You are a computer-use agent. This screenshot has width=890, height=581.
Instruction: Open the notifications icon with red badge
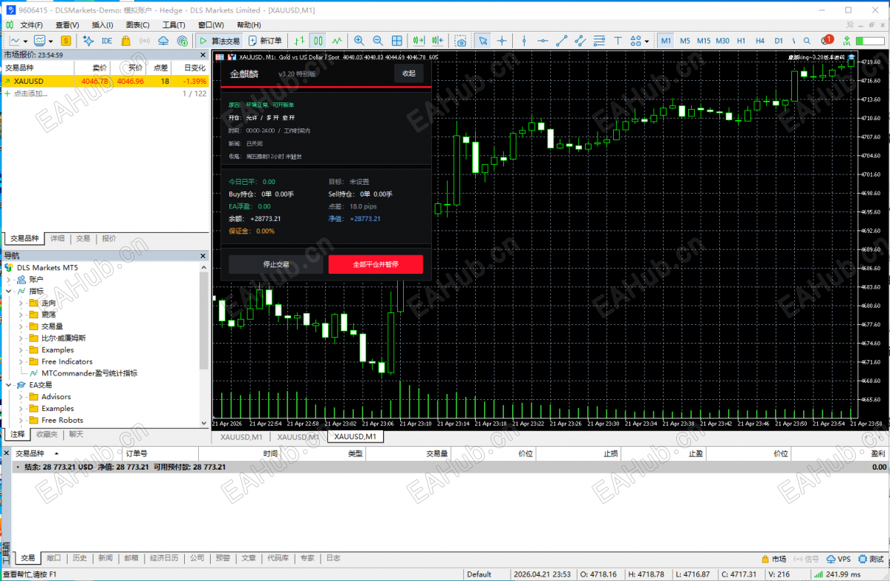tap(826, 40)
